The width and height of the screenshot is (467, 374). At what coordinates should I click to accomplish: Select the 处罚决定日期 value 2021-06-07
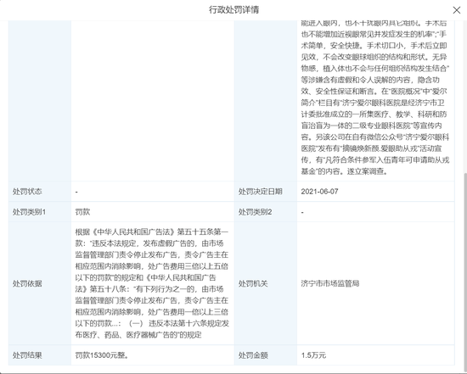point(319,192)
